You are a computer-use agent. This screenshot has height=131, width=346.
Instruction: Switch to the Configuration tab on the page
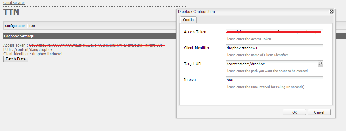15,26
